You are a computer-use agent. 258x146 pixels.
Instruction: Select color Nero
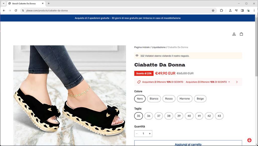tap(140, 99)
